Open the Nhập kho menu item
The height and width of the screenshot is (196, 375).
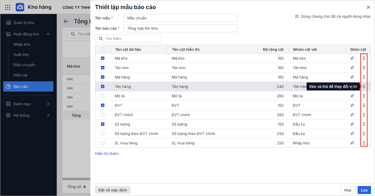point(22,44)
